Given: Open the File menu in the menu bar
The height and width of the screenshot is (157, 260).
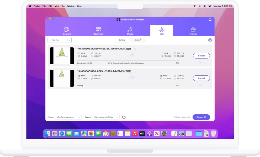Looking at the screenshot, I should [44, 6].
